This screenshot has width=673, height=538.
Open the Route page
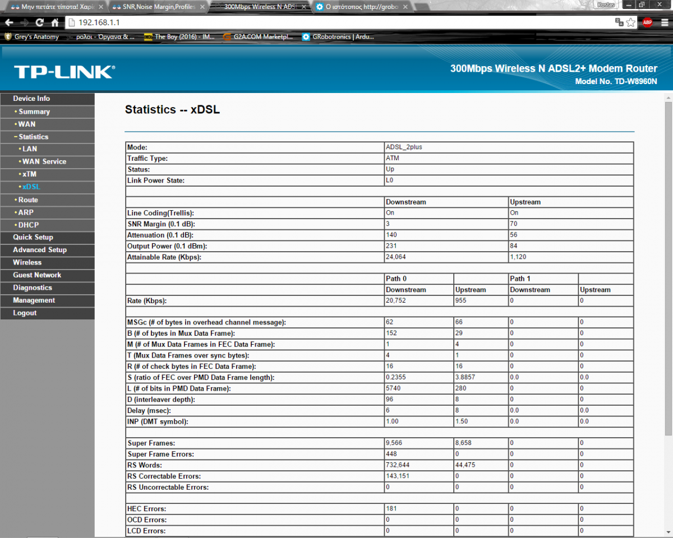click(x=47, y=200)
